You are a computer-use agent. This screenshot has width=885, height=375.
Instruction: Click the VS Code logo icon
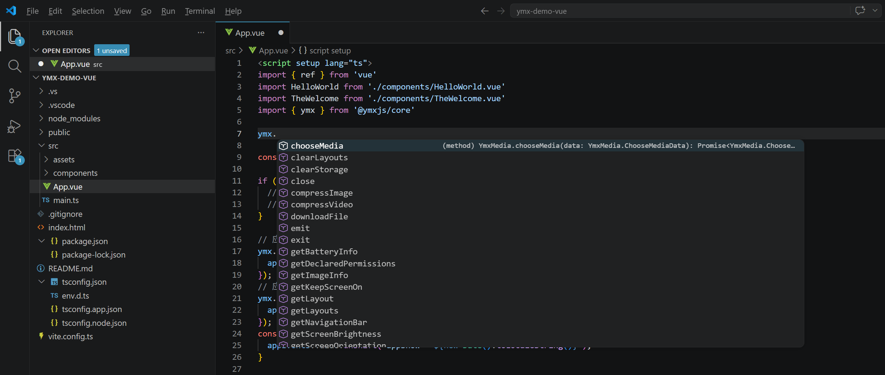(x=11, y=11)
